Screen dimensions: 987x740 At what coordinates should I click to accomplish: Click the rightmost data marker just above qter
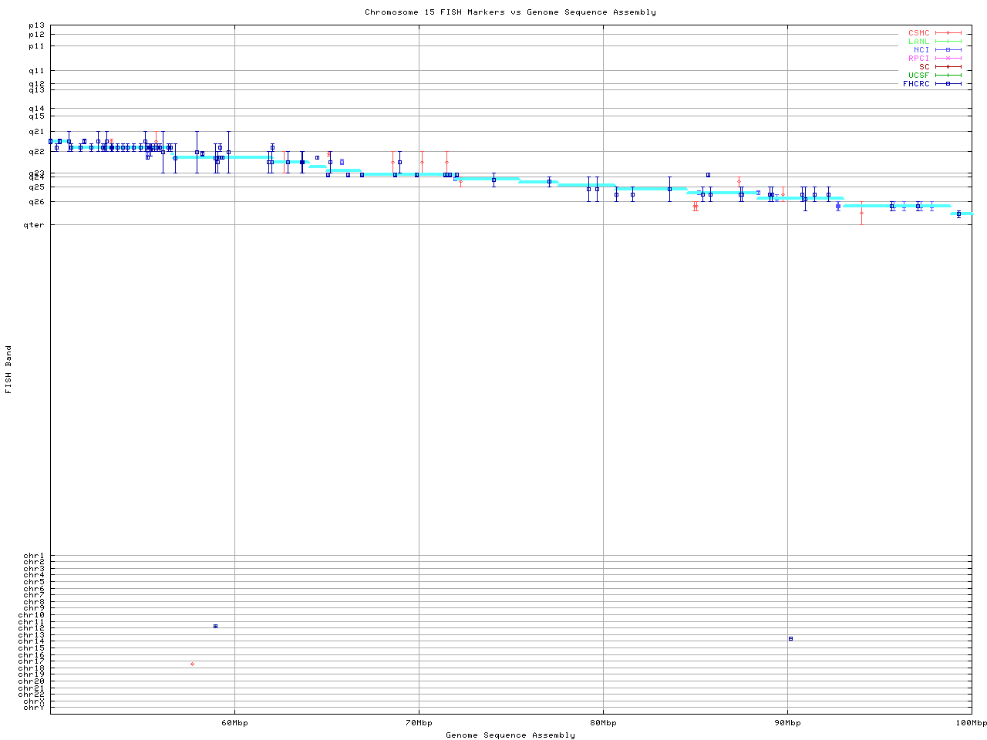958,214
